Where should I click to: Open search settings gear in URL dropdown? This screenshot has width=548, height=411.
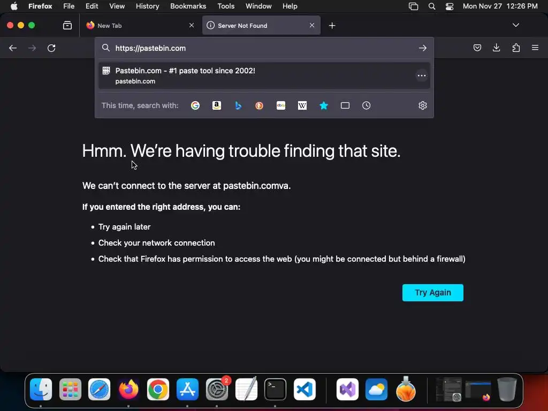pyautogui.click(x=423, y=105)
